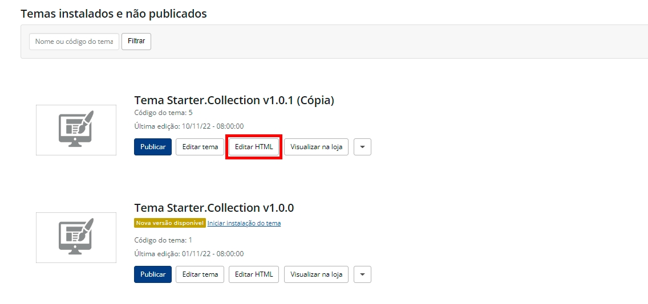Click the Nova versão disponível badge

point(169,223)
